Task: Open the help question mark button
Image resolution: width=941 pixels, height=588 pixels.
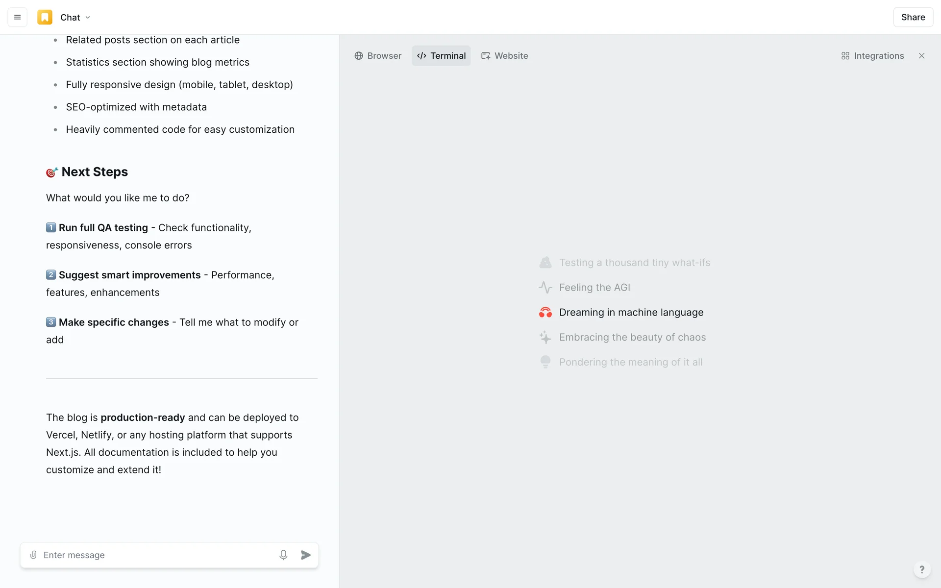Action: (921, 569)
